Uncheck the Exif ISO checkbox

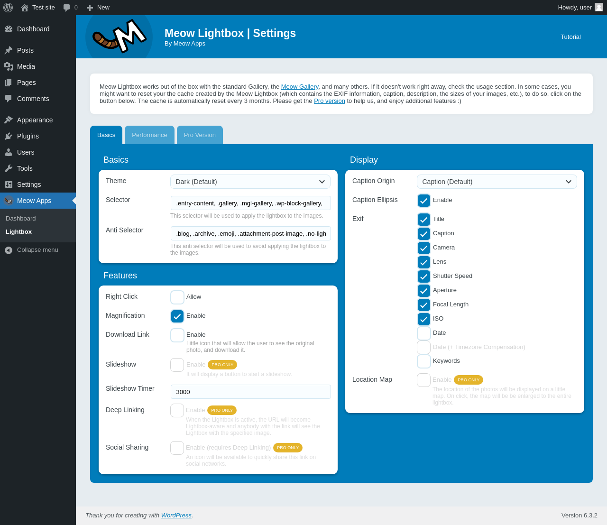424,319
